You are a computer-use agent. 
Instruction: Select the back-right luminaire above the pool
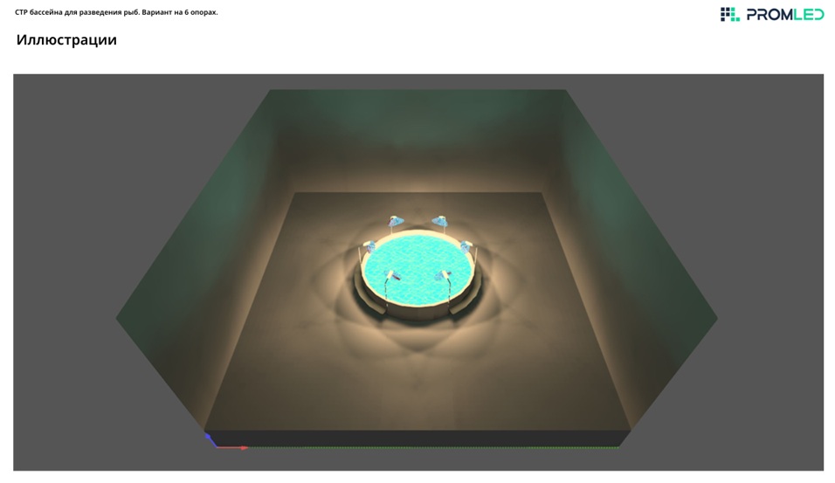click(440, 222)
